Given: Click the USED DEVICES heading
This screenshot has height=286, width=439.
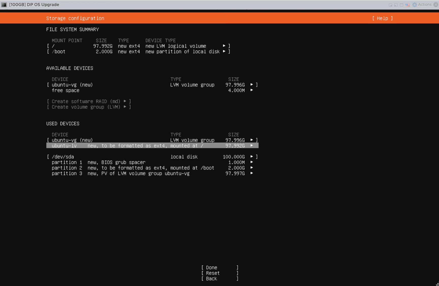Looking at the screenshot, I should coord(63,124).
